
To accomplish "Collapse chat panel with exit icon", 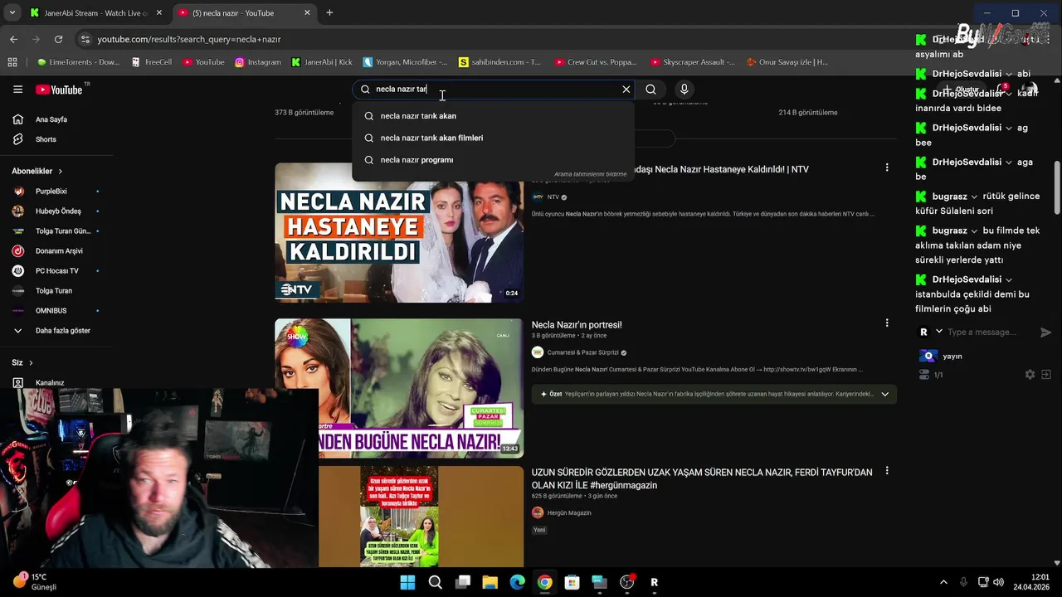I will pyautogui.click(x=1046, y=375).
